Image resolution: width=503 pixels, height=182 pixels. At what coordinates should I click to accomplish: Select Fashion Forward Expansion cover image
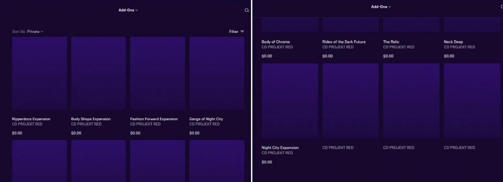pyautogui.click(x=158, y=74)
